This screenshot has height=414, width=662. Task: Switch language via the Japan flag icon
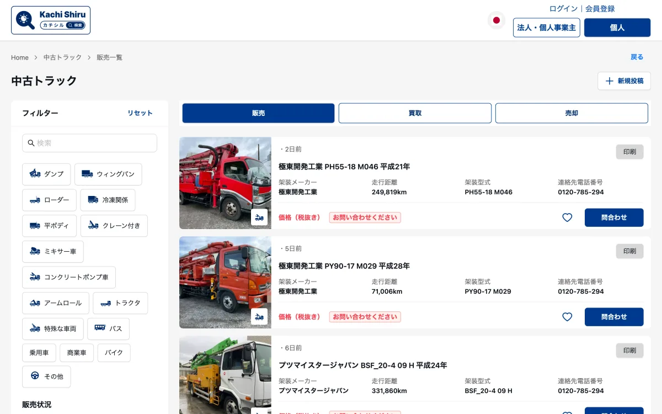tap(496, 20)
